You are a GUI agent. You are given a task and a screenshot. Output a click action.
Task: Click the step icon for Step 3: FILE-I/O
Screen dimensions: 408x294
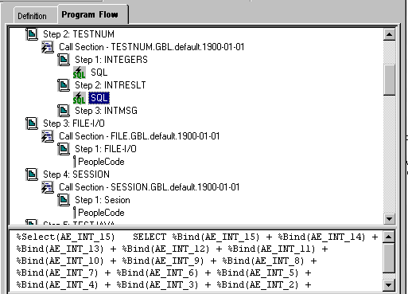(x=32, y=123)
